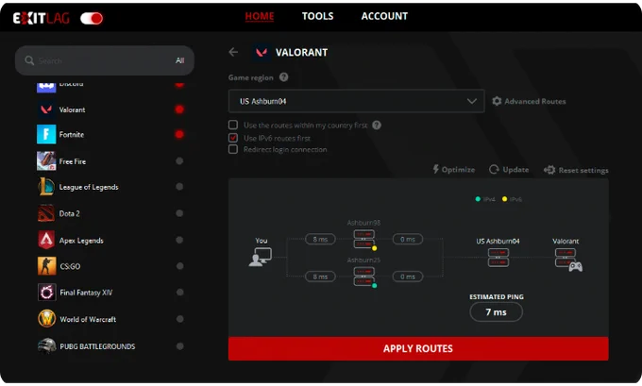Click the estimated ping 7 ms value
This screenshot has height=386, width=642.
[497, 311]
